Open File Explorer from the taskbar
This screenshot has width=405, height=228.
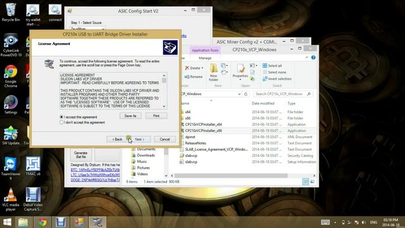[x=23, y=222]
